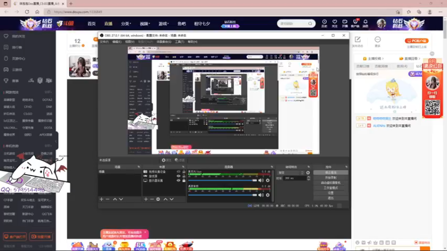Click the exit button in OBS controls
Viewport: 447px width, 251px height.
[x=331, y=198]
